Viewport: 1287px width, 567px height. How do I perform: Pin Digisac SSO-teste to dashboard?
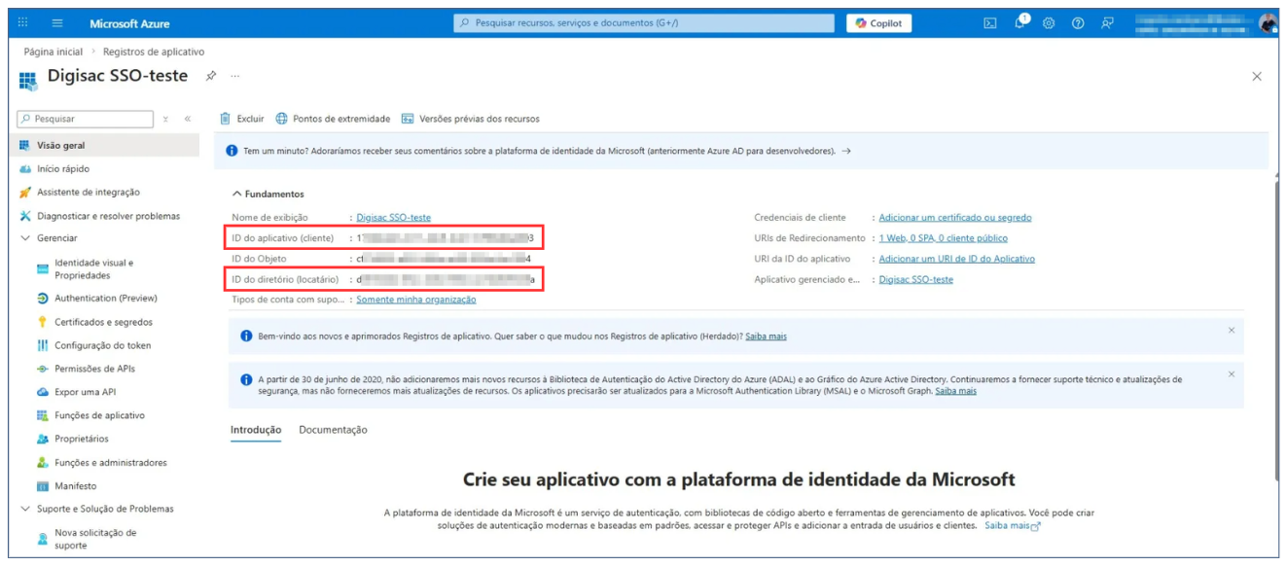click(x=210, y=76)
